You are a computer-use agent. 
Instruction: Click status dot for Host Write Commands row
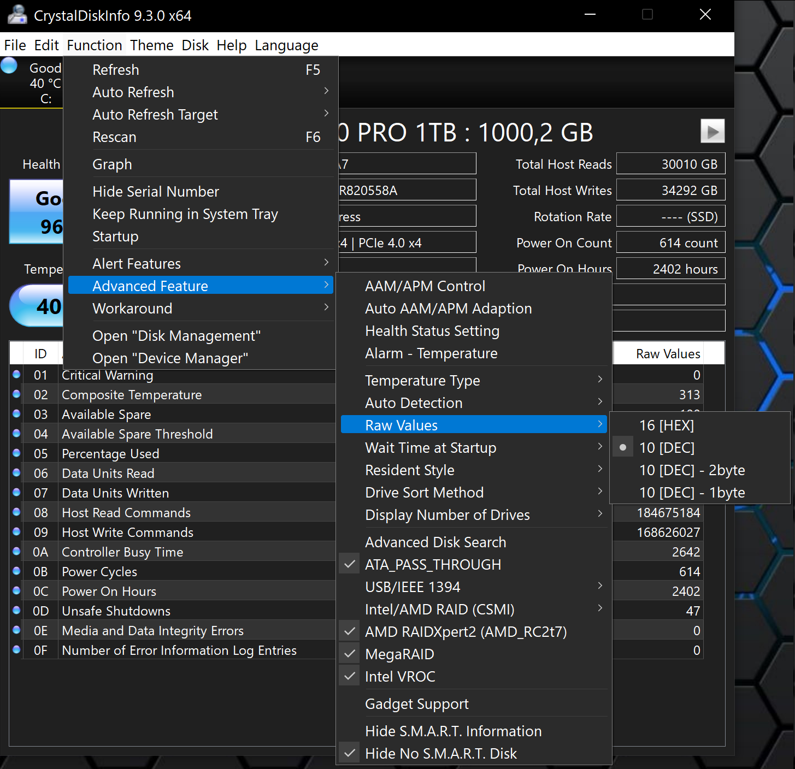pyautogui.click(x=16, y=531)
